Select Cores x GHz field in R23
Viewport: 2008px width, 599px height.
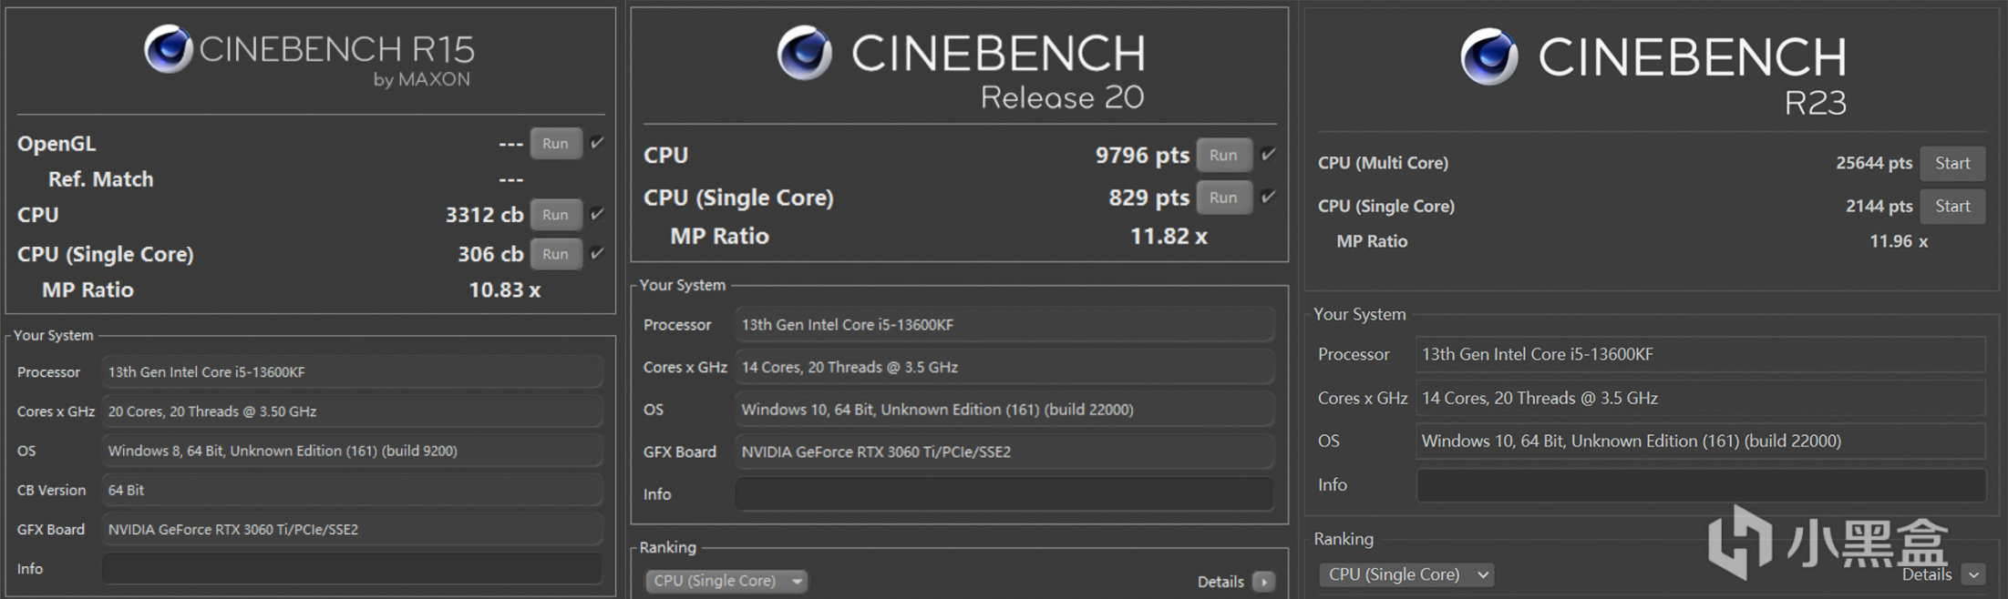pos(1701,398)
